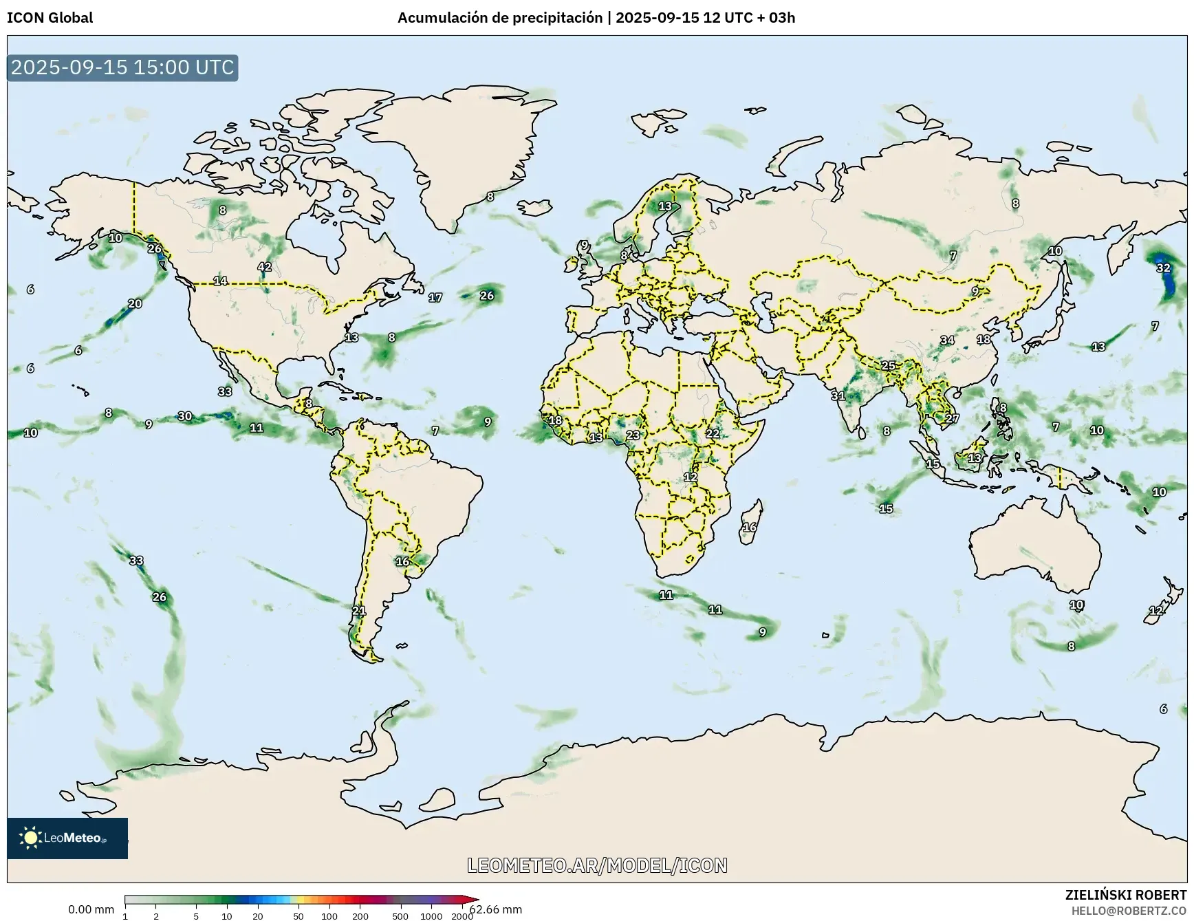Open the LEOMETEO.AR/MODEL/ICON link text
The image size is (1194, 921).
tap(597, 865)
